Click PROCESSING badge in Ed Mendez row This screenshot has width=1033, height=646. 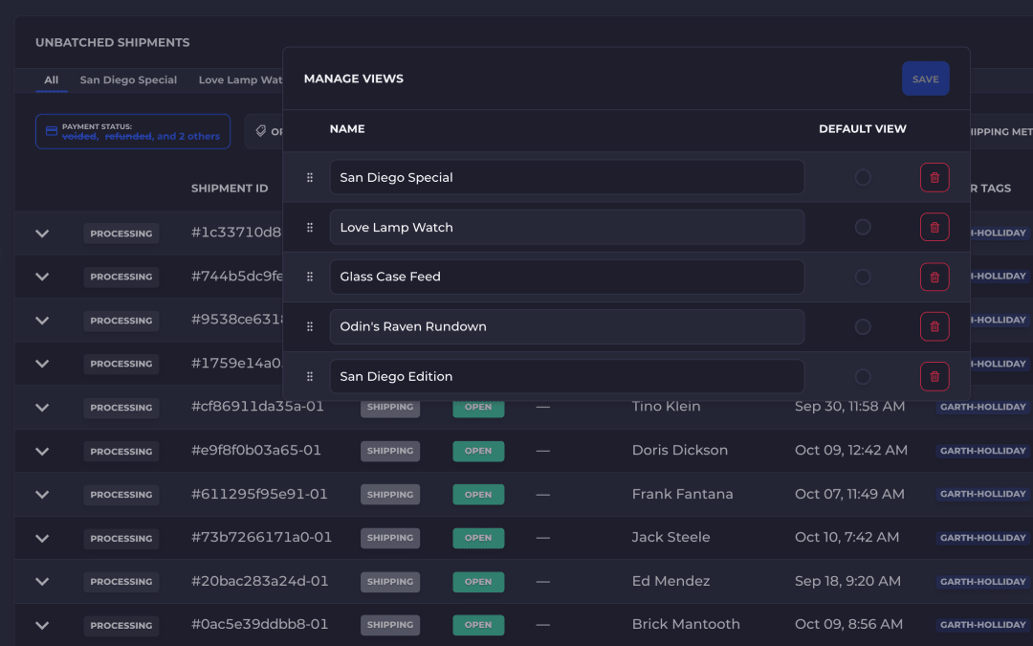(x=121, y=582)
